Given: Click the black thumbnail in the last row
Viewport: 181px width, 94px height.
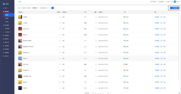Looking at the screenshot, I should tap(20, 88).
